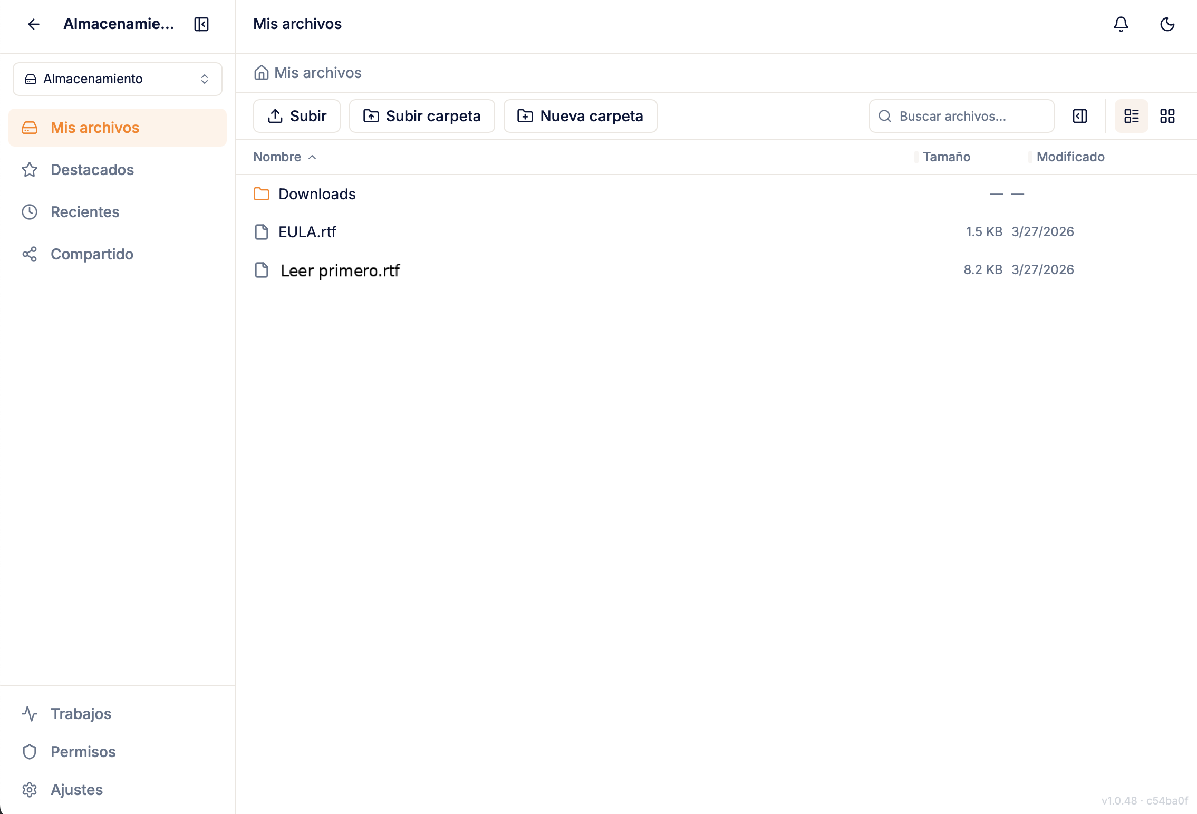Image resolution: width=1197 pixels, height=814 pixels.
Task: Sort files by Tamaño column
Action: click(946, 157)
